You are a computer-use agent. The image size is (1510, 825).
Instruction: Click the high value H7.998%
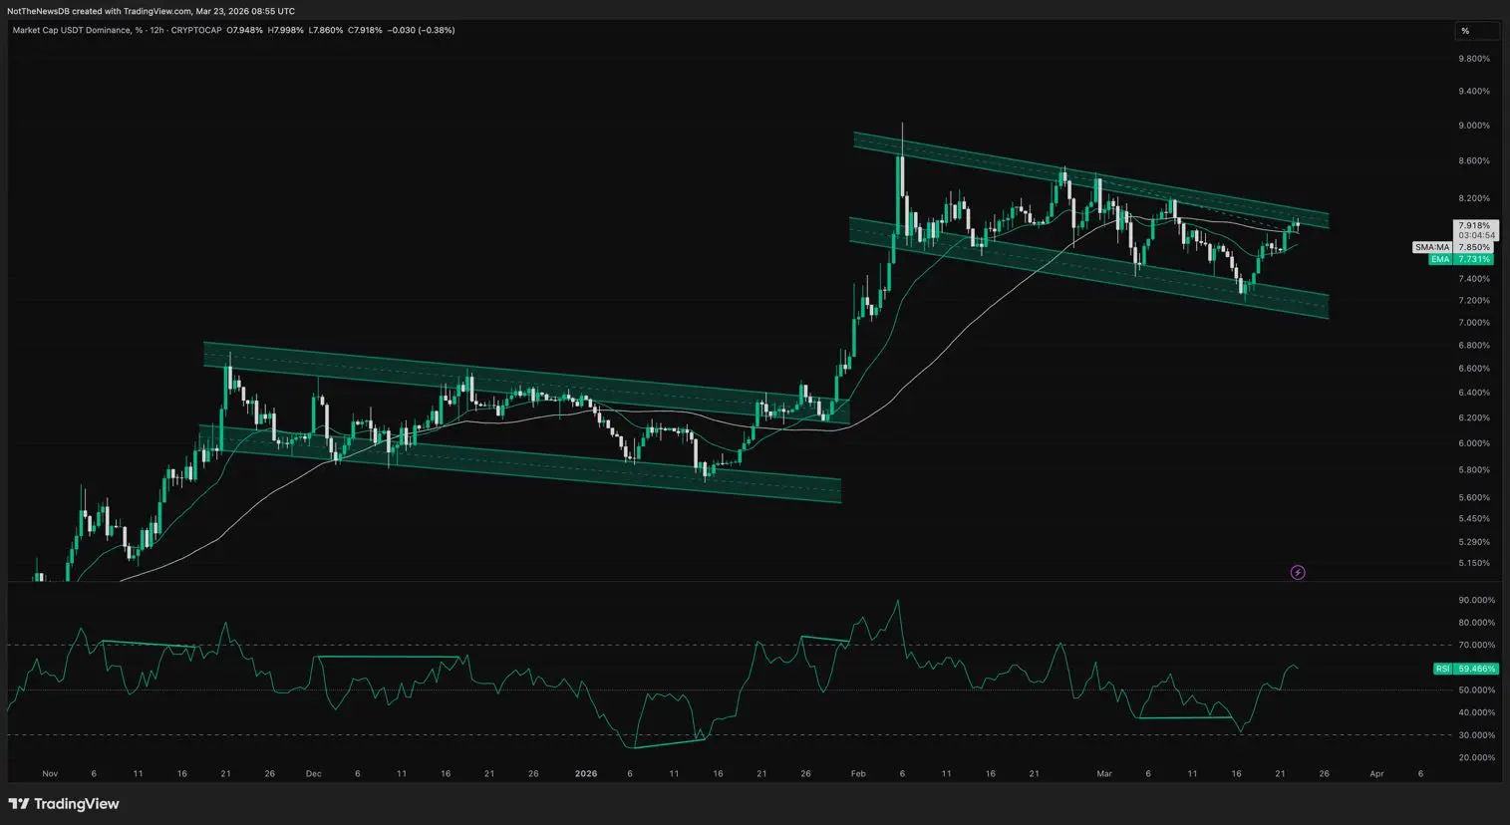click(x=286, y=30)
